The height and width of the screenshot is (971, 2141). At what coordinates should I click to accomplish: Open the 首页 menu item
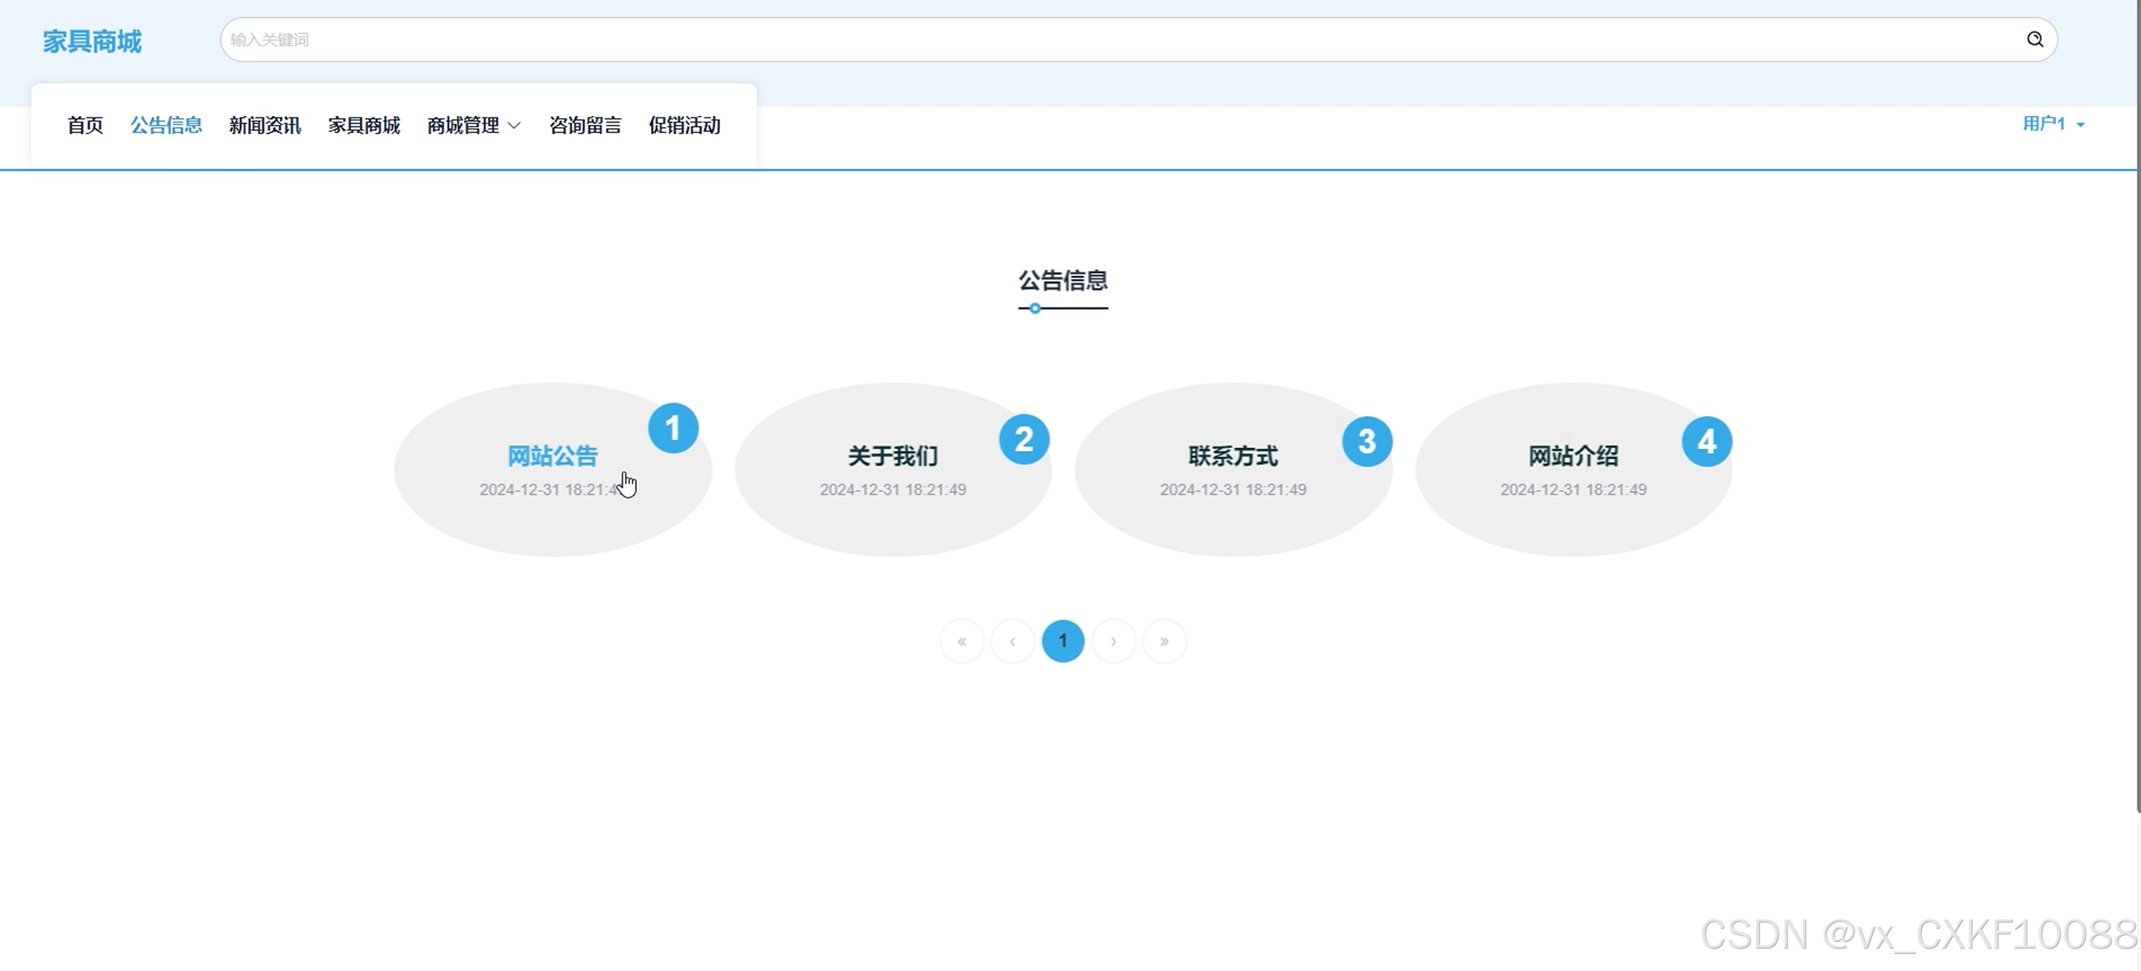pyautogui.click(x=85, y=126)
